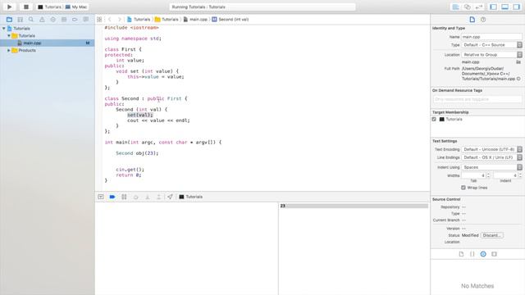The image size is (525, 295).
Task: Open the Line Endings dropdown
Action: click(x=491, y=157)
